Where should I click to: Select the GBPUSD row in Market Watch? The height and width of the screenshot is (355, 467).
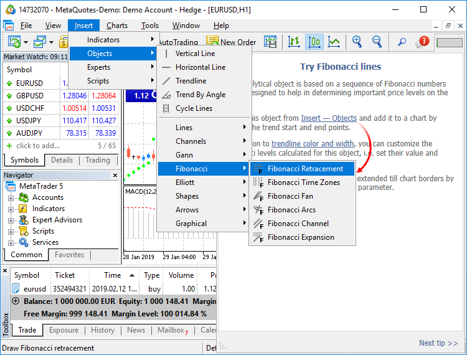pyautogui.click(x=30, y=96)
